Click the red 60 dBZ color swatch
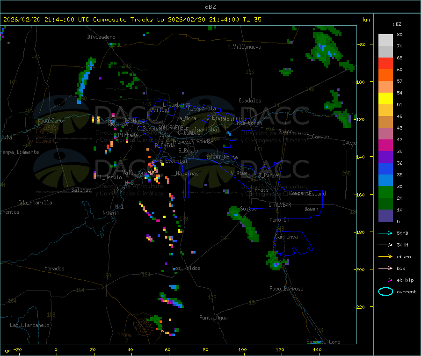This screenshot has width=421, height=356. coord(385,63)
